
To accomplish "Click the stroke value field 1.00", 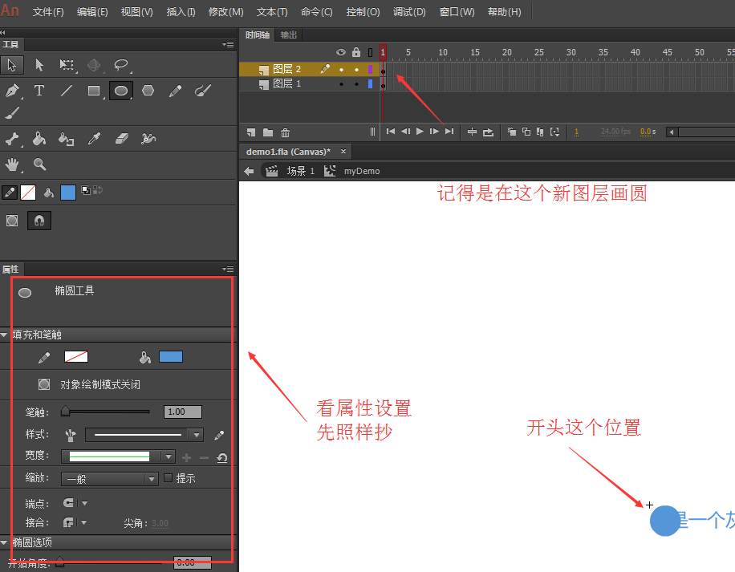I will 183,412.
